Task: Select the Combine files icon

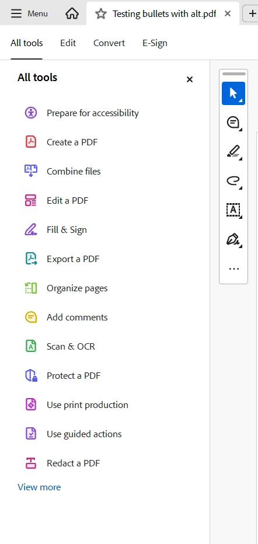Action: [31, 171]
